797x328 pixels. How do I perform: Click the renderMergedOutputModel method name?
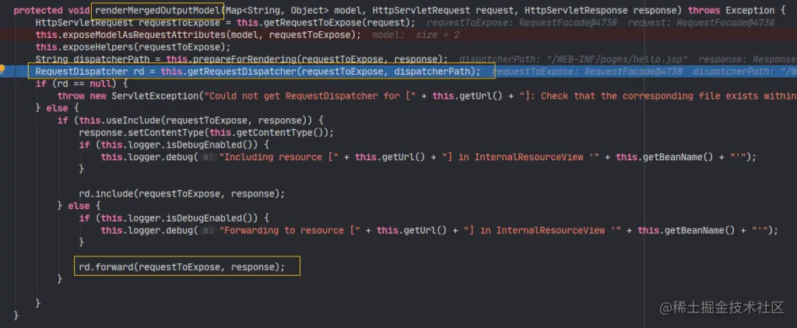[159, 10]
